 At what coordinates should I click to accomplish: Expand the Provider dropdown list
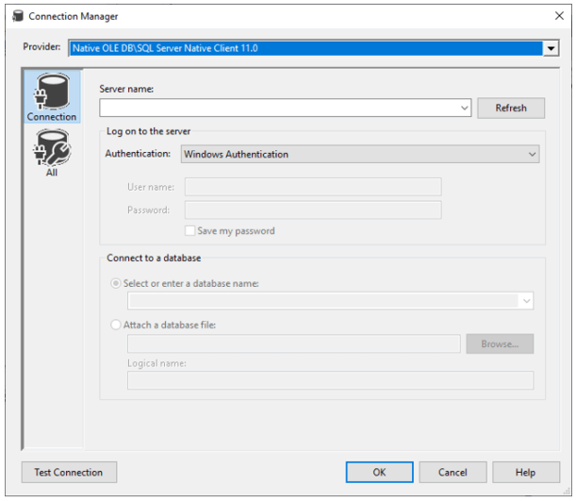pos(551,48)
